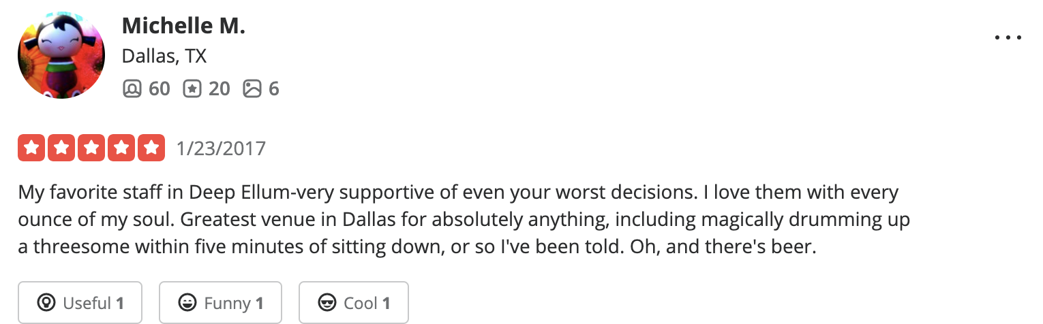Screen dimensions: 1043x324
Task: Click the photos icon beside 6
Action: [x=252, y=88]
